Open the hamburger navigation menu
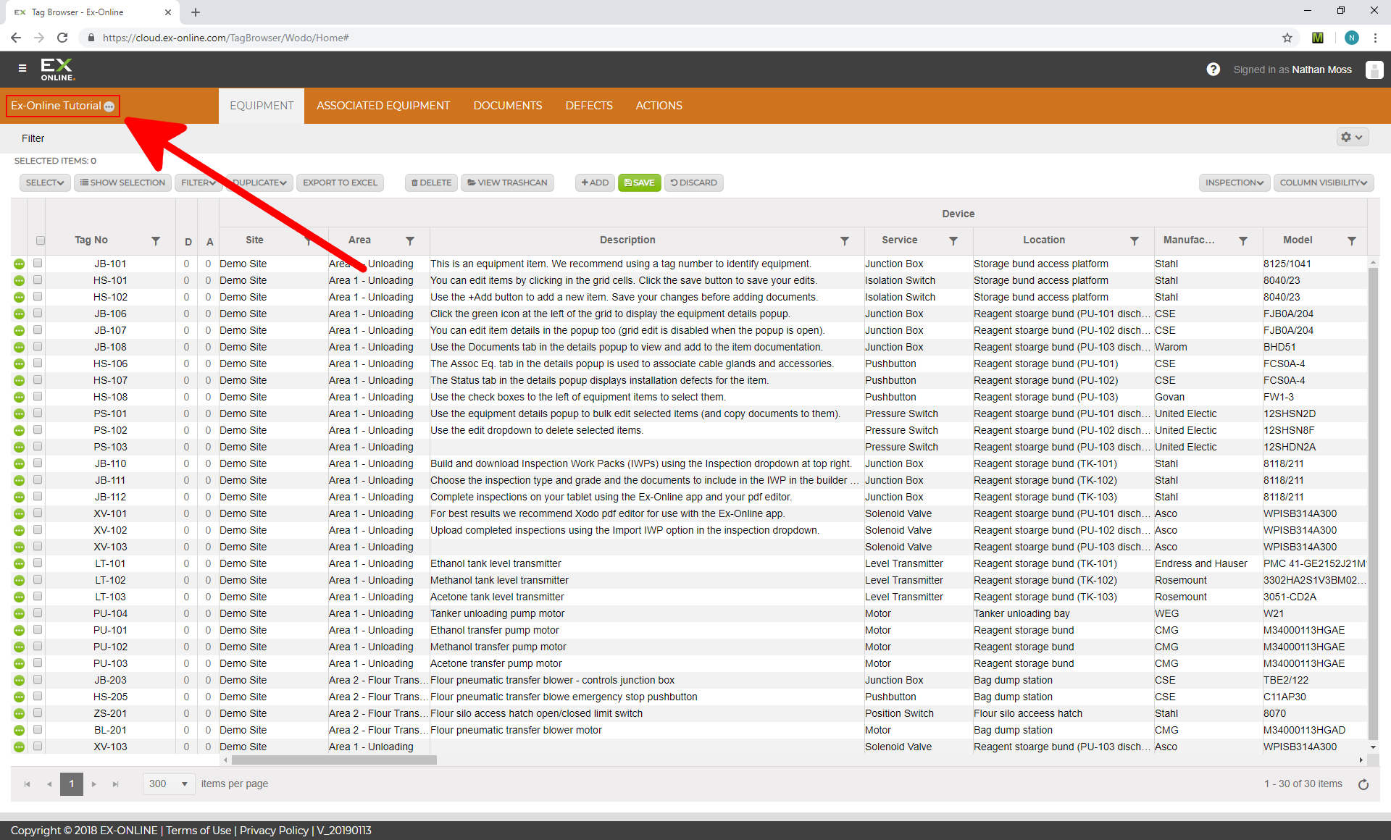 click(22, 69)
